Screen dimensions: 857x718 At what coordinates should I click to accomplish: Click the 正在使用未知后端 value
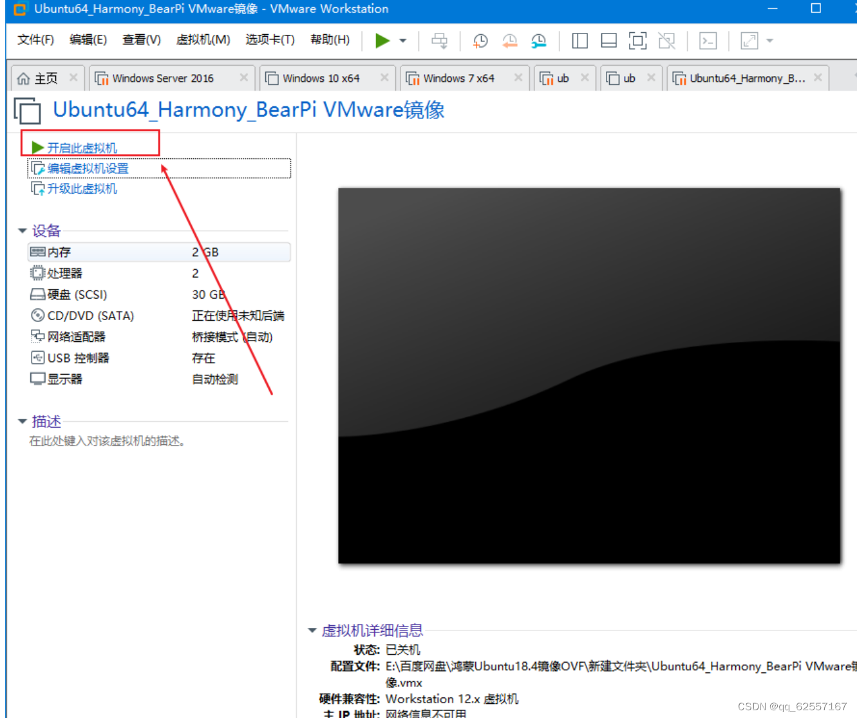238,316
